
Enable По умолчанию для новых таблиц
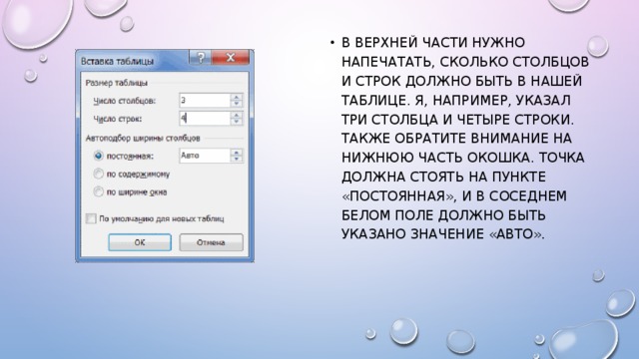click(x=91, y=218)
